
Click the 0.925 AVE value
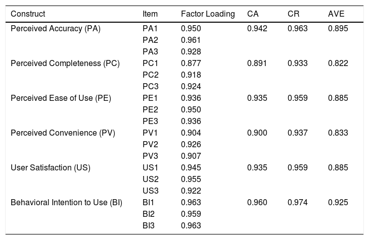(x=338, y=203)
